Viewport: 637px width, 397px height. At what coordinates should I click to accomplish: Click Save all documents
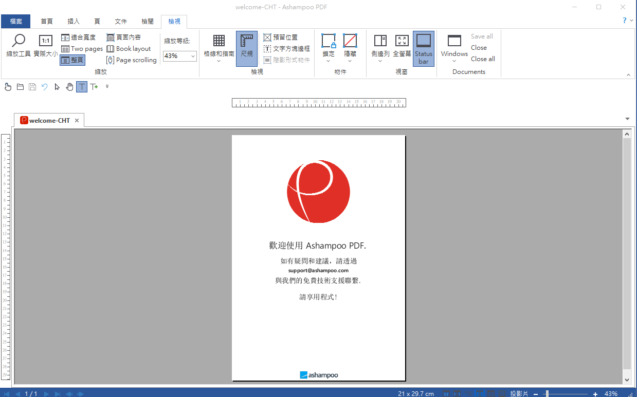[482, 36]
